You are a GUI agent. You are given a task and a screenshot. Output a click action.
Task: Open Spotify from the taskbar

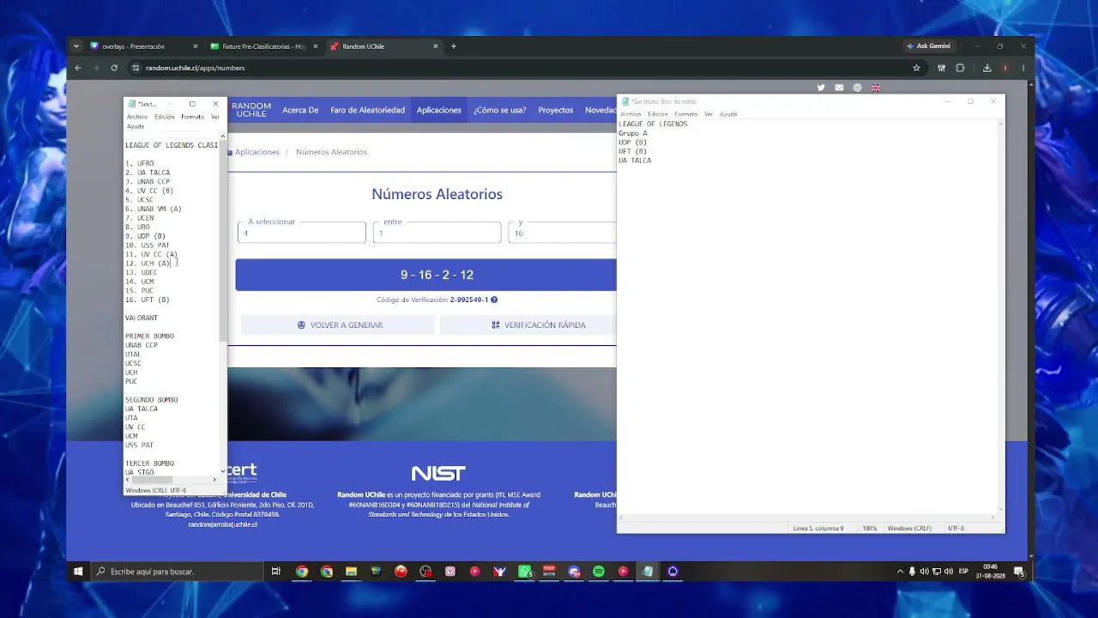(599, 572)
